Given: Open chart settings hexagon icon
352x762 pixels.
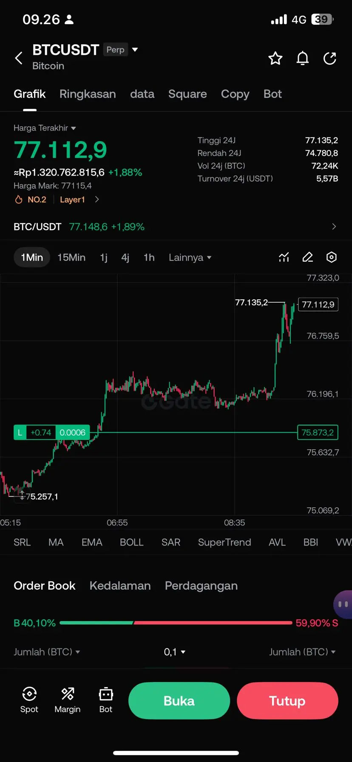Looking at the screenshot, I should [332, 257].
